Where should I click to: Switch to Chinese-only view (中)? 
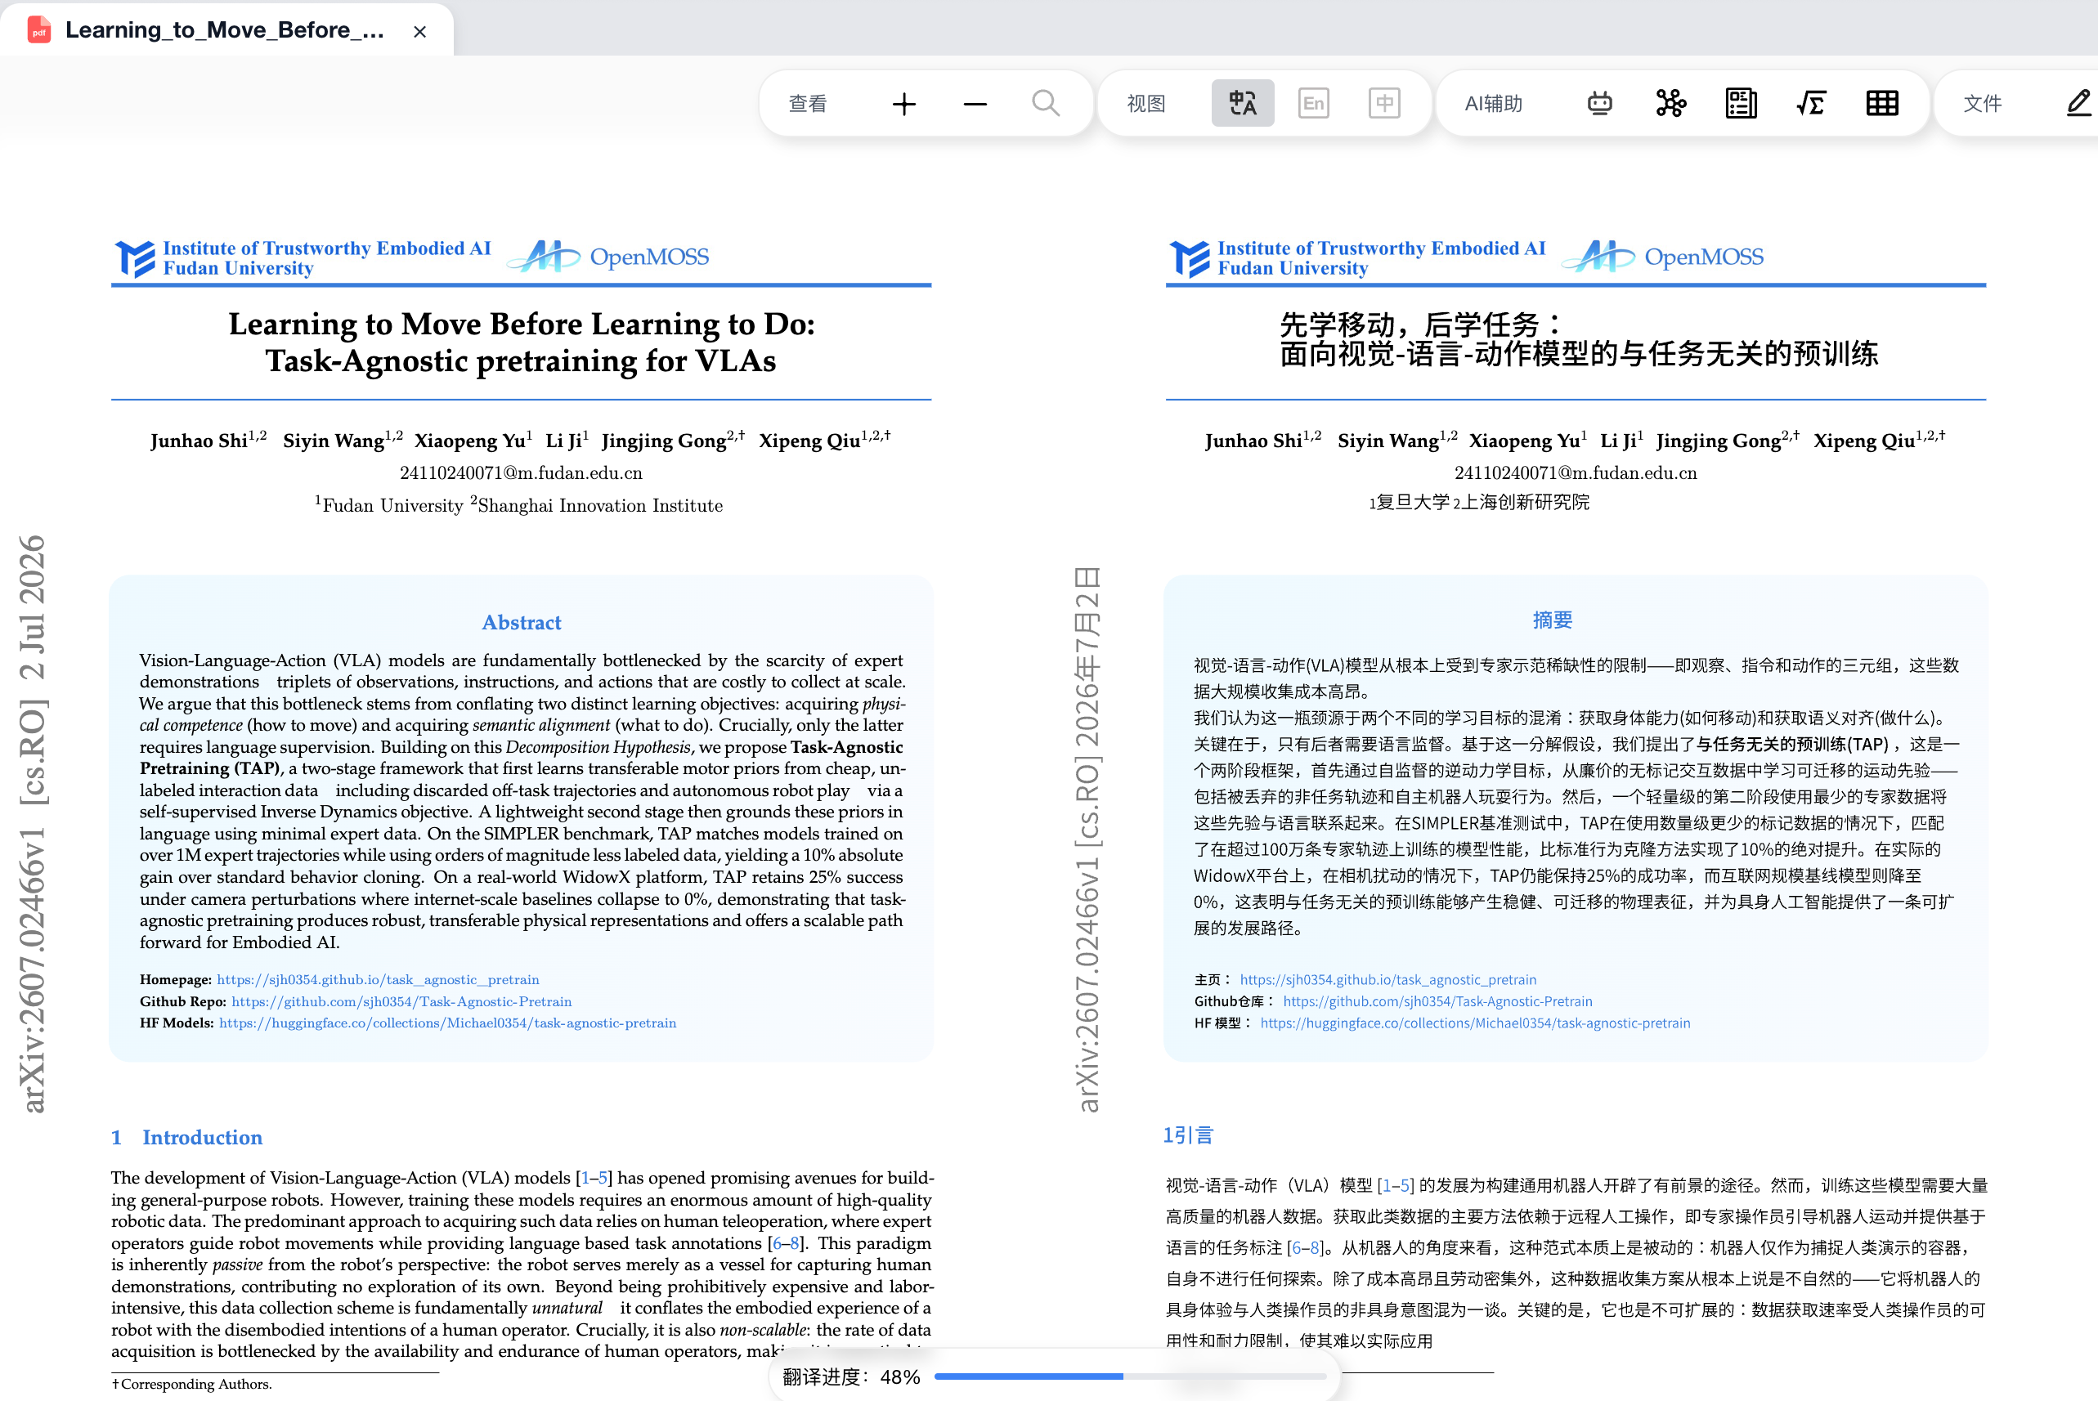(x=1384, y=104)
